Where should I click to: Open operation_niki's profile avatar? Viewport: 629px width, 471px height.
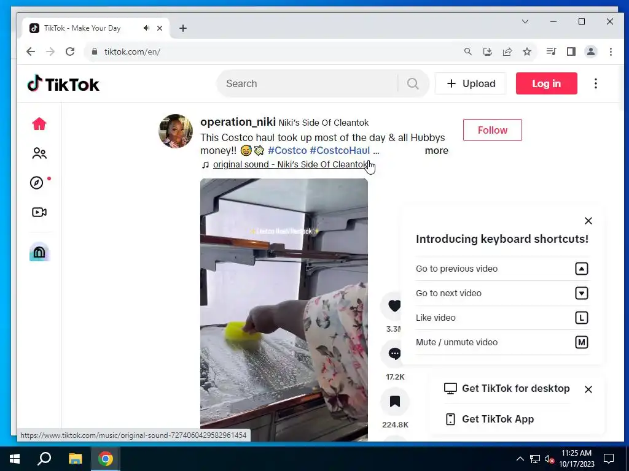tap(176, 131)
